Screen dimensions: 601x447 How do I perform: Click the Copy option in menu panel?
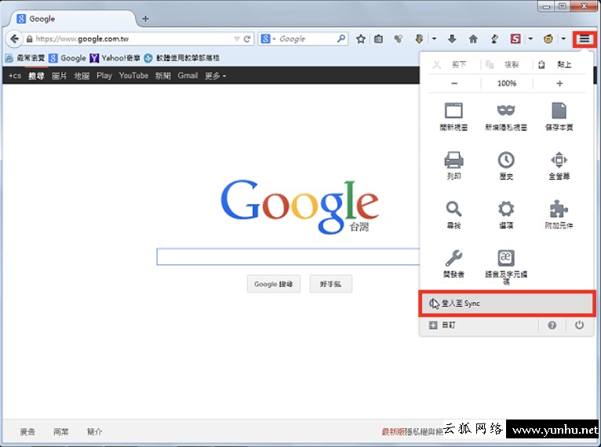coord(502,65)
